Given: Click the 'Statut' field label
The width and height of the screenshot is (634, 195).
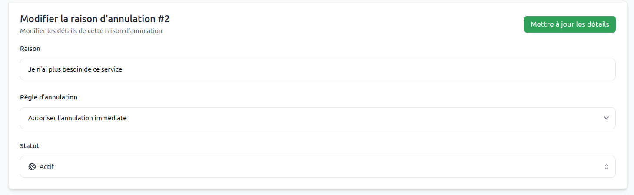Looking at the screenshot, I should (30, 146).
